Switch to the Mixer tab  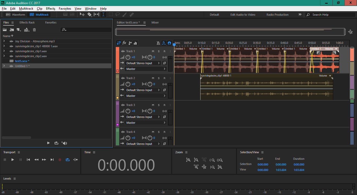point(155,22)
